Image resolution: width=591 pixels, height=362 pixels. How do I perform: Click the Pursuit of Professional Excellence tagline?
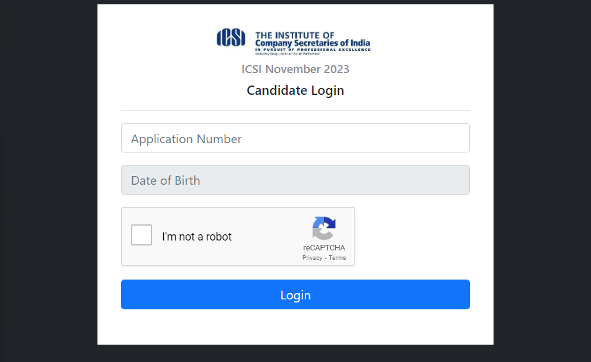click(x=312, y=50)
